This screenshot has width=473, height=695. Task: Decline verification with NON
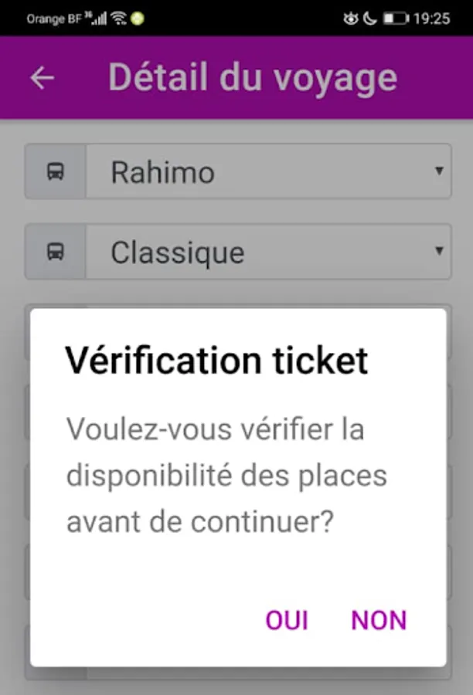click(379, 619)
